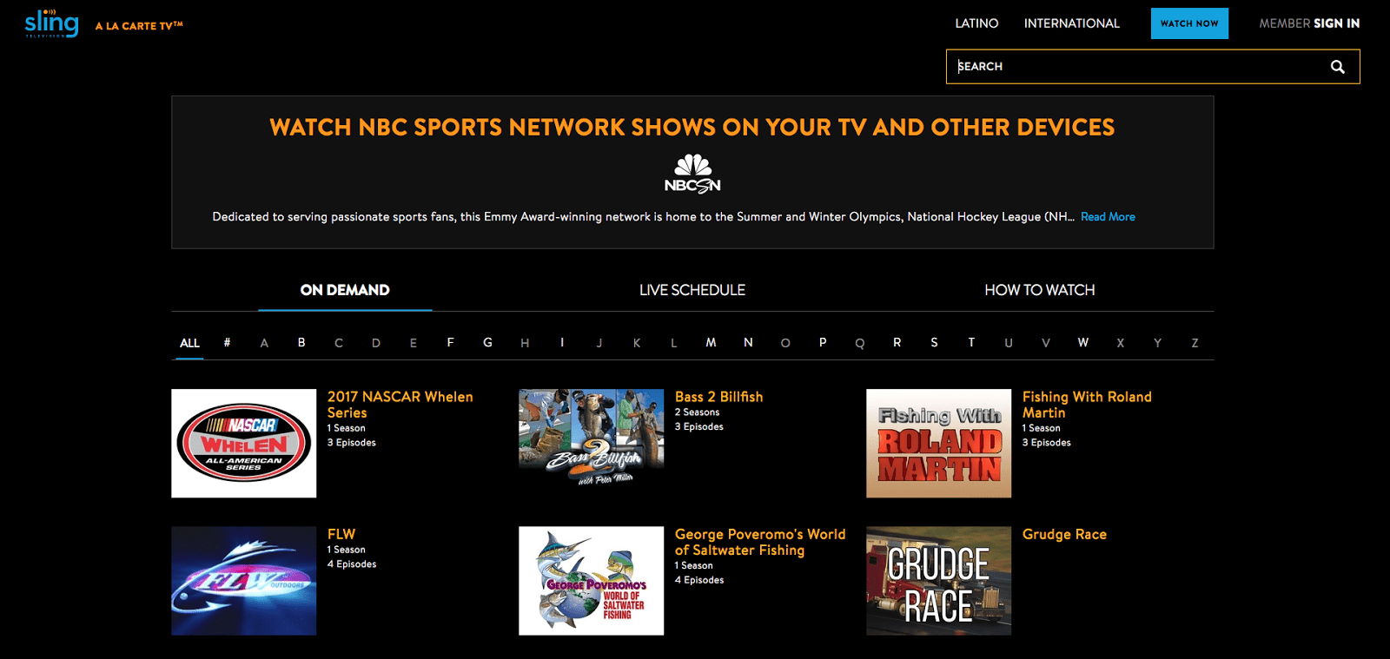
Task: Open the Bass 2 Billfish thumbnail
Action: (x=592, y=444)
